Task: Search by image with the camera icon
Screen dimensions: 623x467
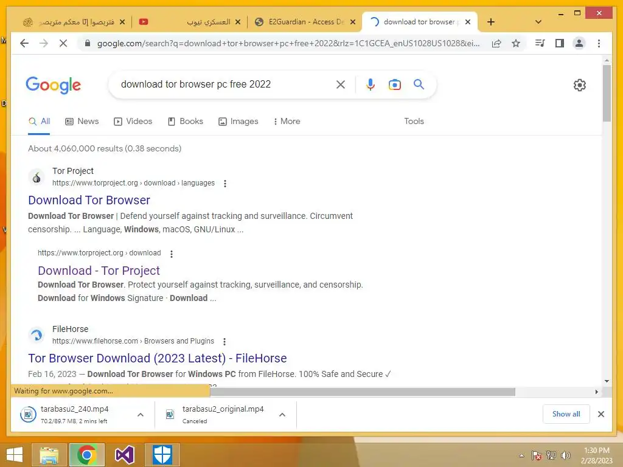Action: coord(394,85)
